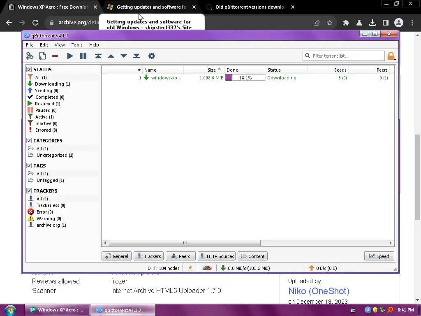This screenshot has height=316, width=421.
Task: Click the 18.1% progress bar
Action: (x=245, y=78)
